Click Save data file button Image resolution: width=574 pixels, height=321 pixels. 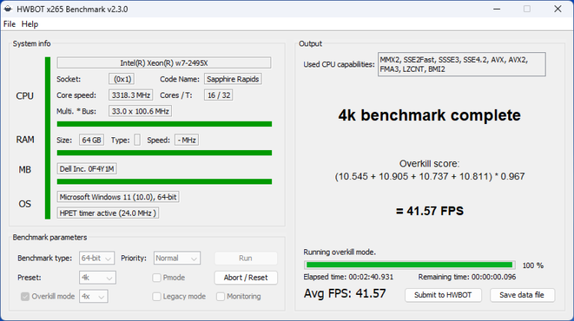(522, 295)
